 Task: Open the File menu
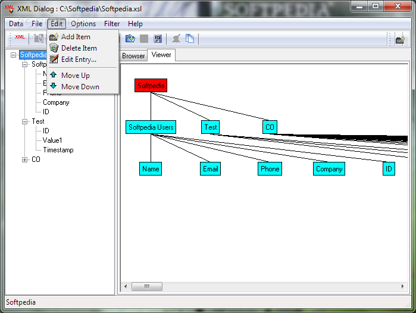click(x=37, y=24)
